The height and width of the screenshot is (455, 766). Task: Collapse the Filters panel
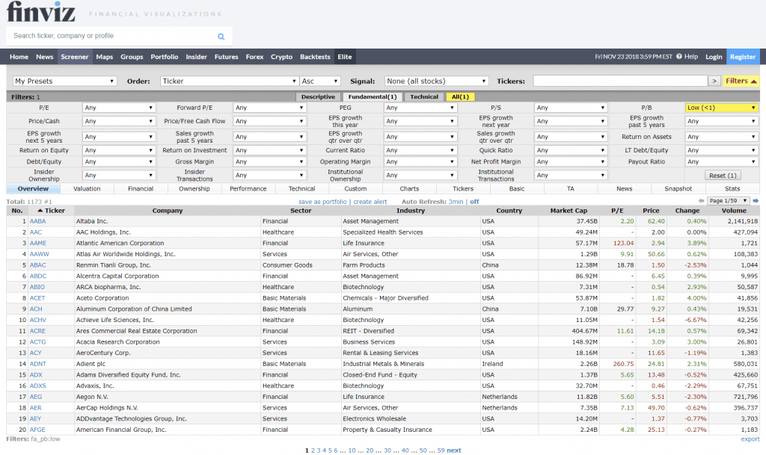(x=741, y=81)
